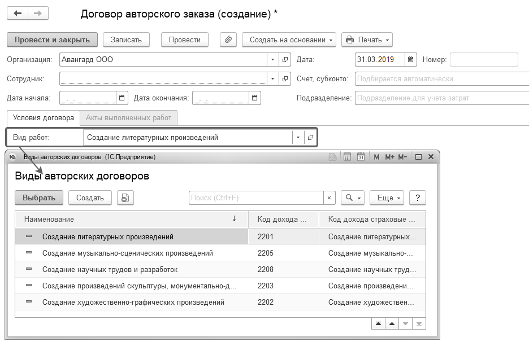
Task: Click the M memory button in the title bar
Action: coord(376,157)
